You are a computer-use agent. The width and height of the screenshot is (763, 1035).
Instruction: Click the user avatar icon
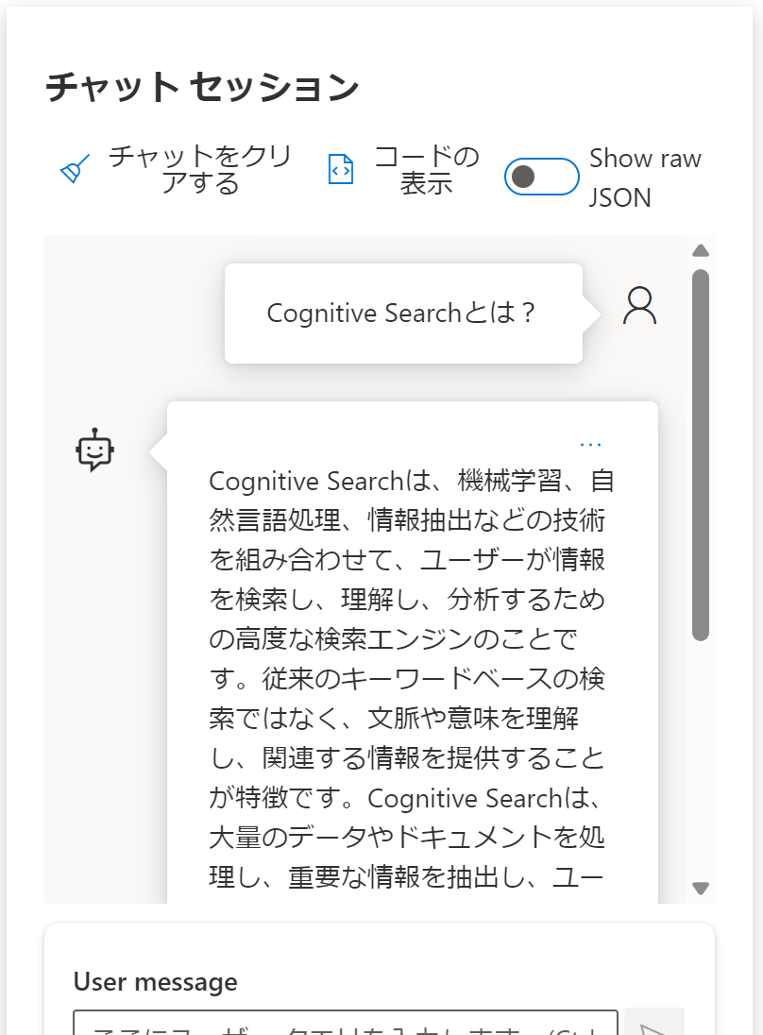[x=639, y=305]
